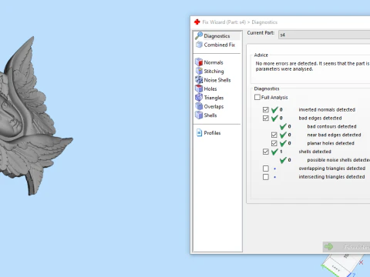Uncheck shells detected checkbox

click(266, 152)
